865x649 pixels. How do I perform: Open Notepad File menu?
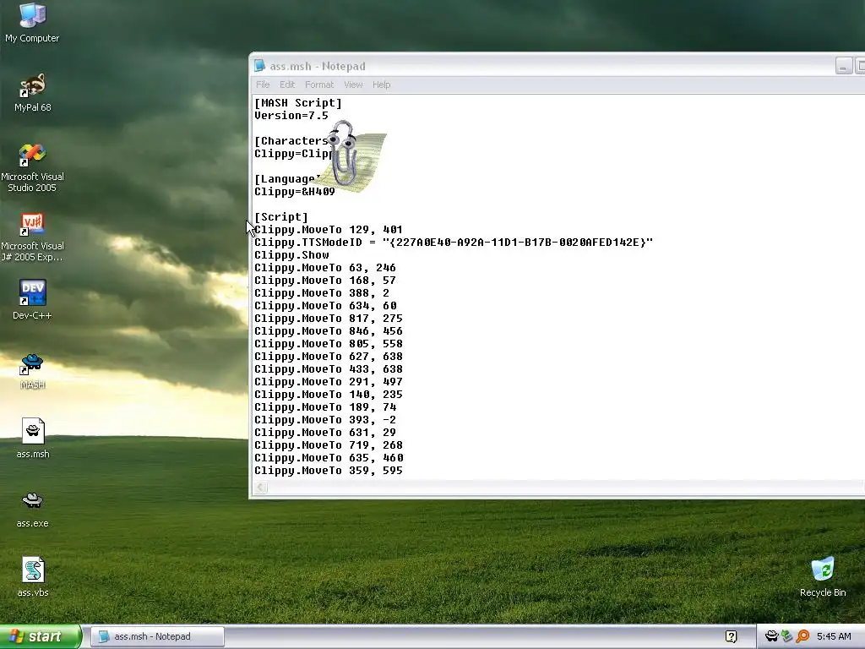coord(263,85)
